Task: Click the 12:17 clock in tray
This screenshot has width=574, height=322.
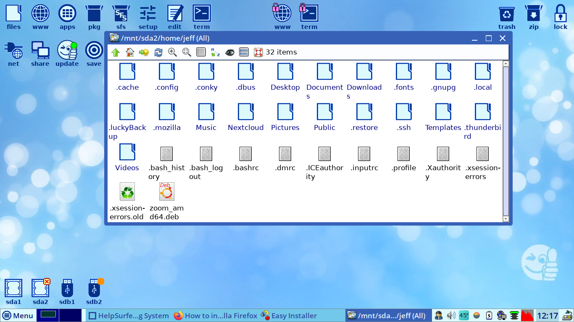Action: [x=548, y=315]
